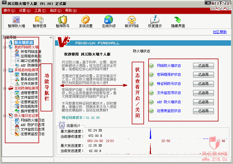Collapse the 功能导航 panel with chevron
233x164 pixels.
(x=51, y=38)
